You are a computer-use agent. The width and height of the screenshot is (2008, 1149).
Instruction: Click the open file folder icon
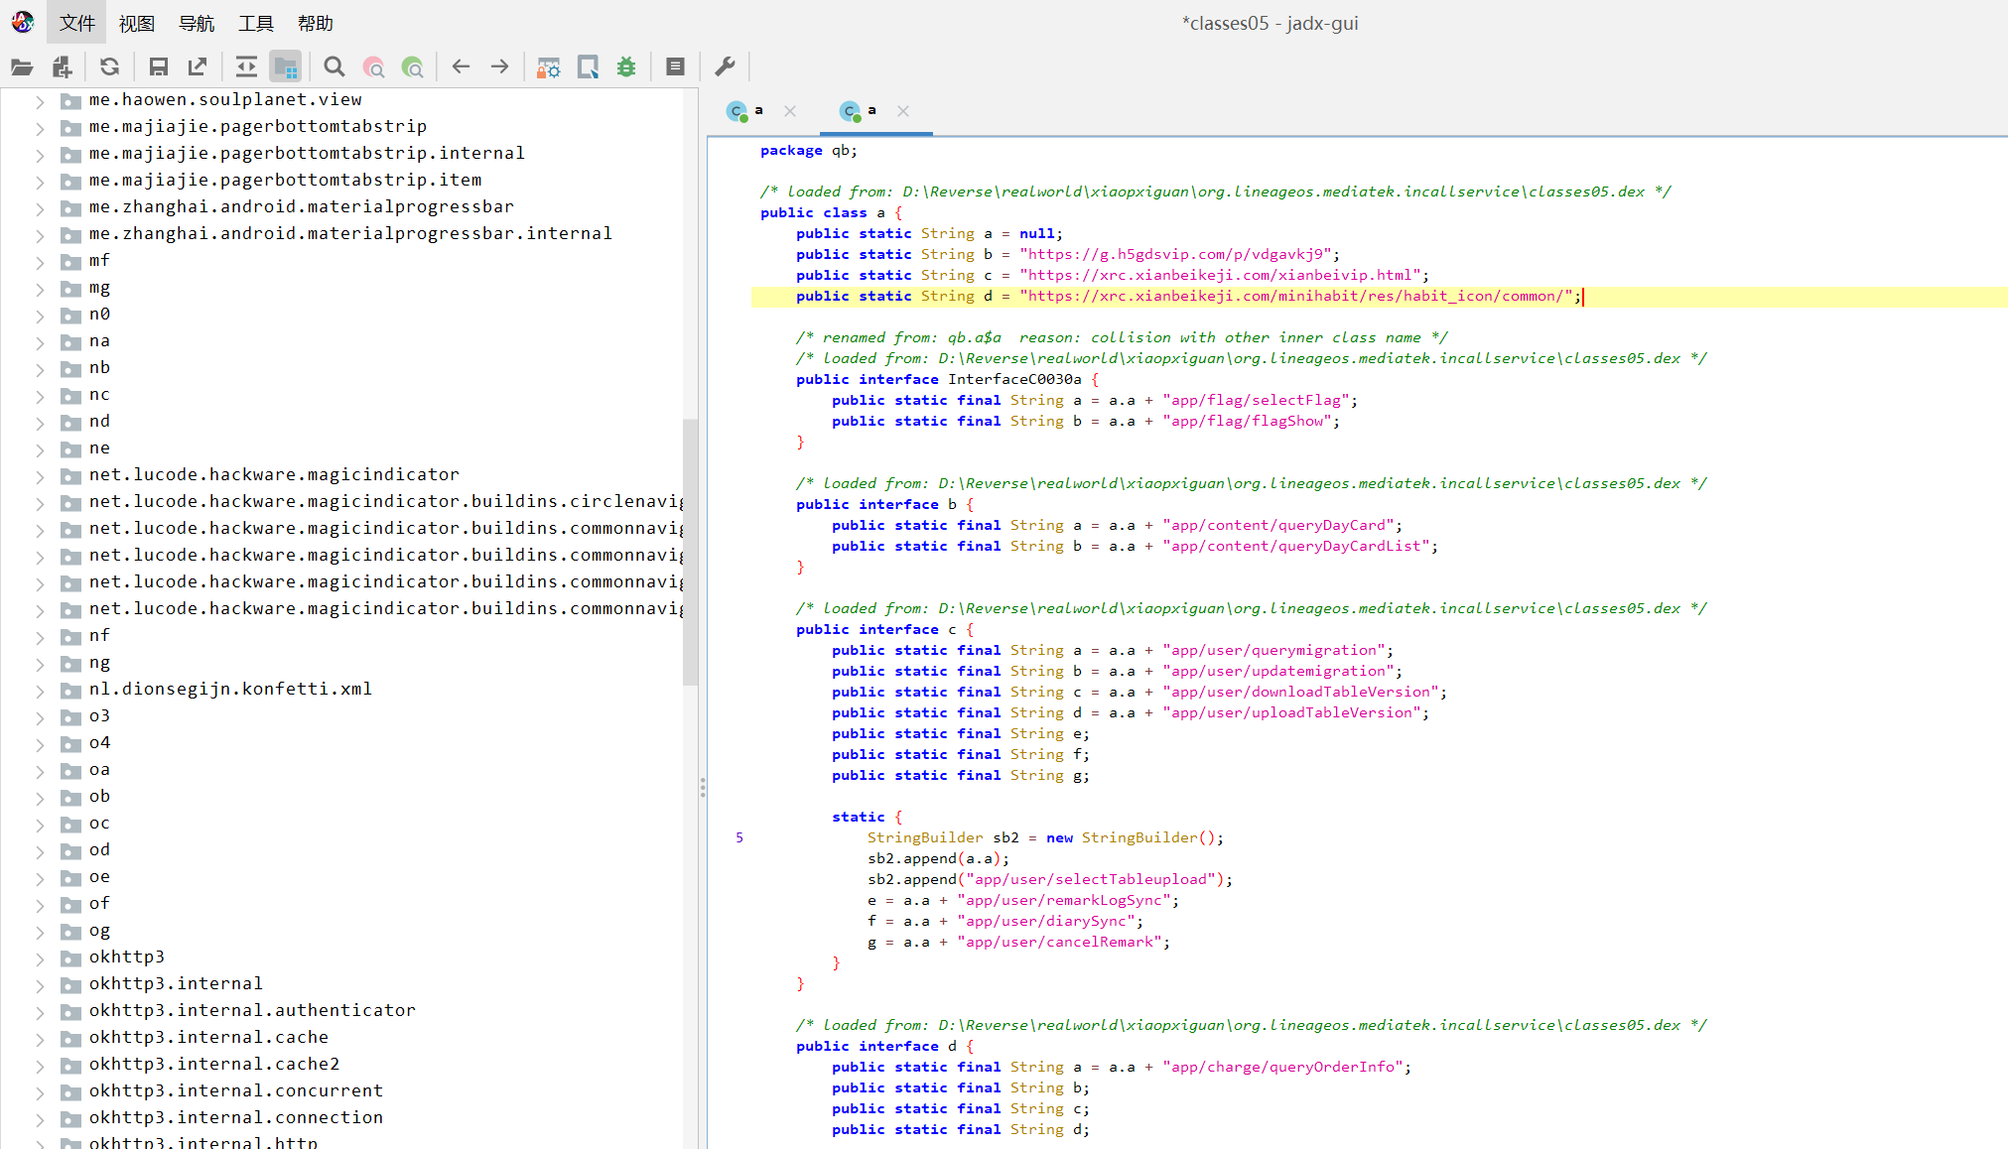click(22, 66)
